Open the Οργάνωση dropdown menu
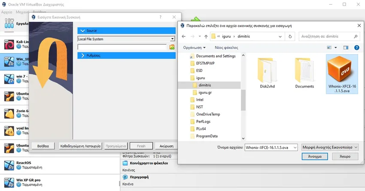Screen dimensions: 365x191 pyautogui.click(x=194, y=48)
